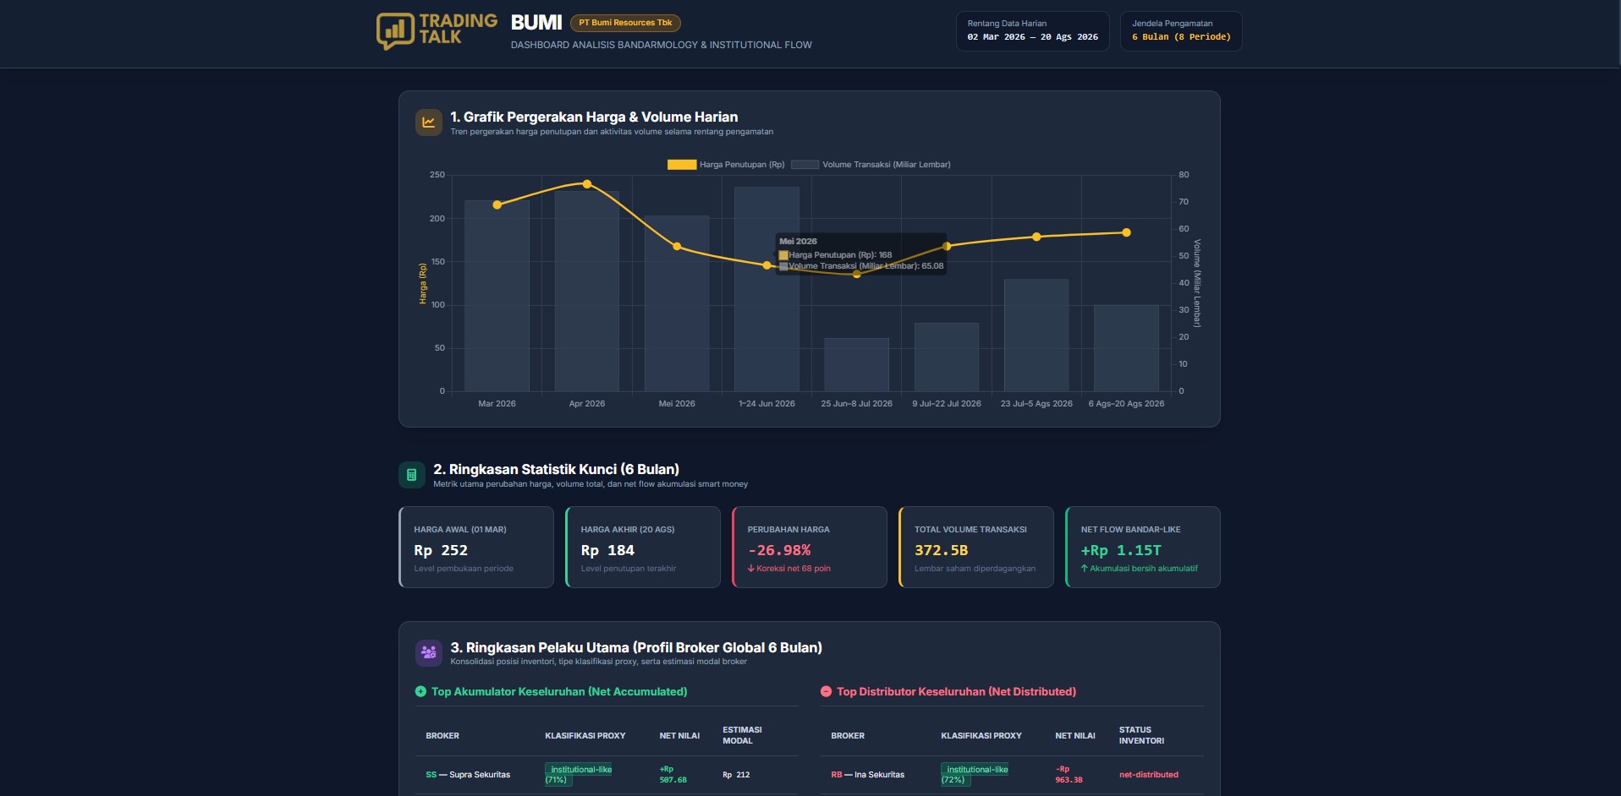This screenshot has height=796, width=1621.
Task: Click the Top Distributor Keseluruhan heading
Action: pos(956,691)
